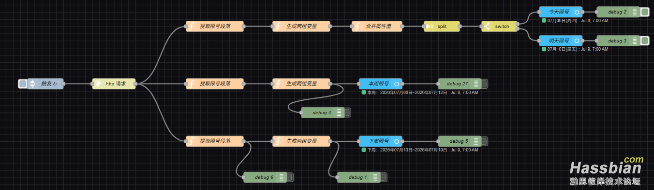Select the debug 4 list icon
The width and height of the screenshot is (654, 190).
339,113
